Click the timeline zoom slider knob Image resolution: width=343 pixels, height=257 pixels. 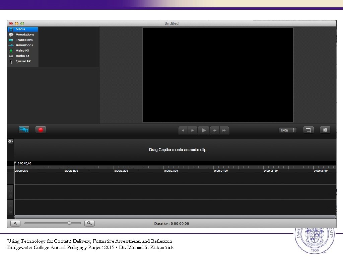(x=69, y=223)
